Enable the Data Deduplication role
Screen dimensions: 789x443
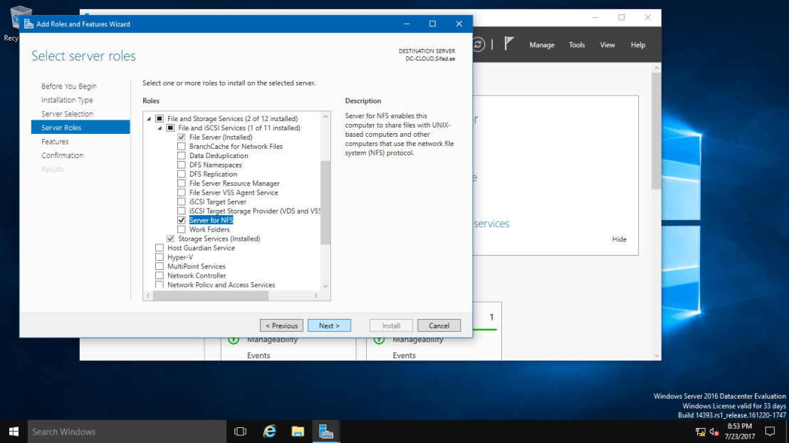coord(182,155)
